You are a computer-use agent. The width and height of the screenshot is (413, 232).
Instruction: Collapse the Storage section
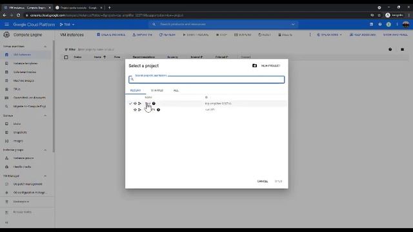click(x=45, y=116)
